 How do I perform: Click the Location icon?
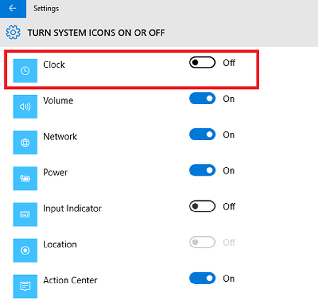25,250
